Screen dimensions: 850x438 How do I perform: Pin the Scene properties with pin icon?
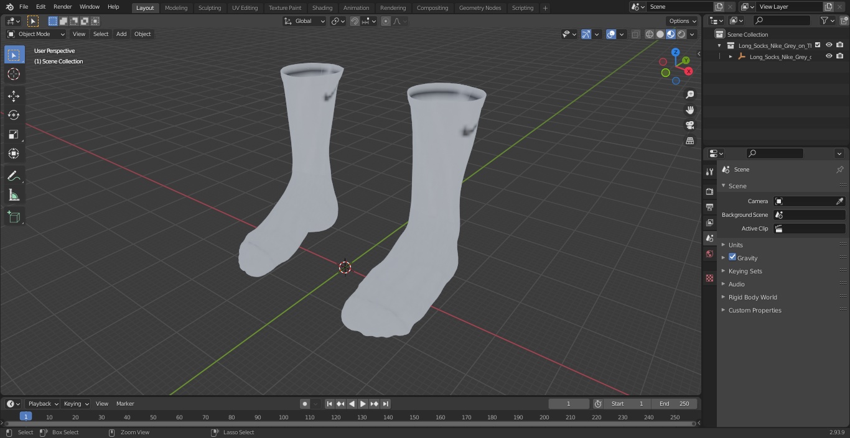[x=839, y=170]
